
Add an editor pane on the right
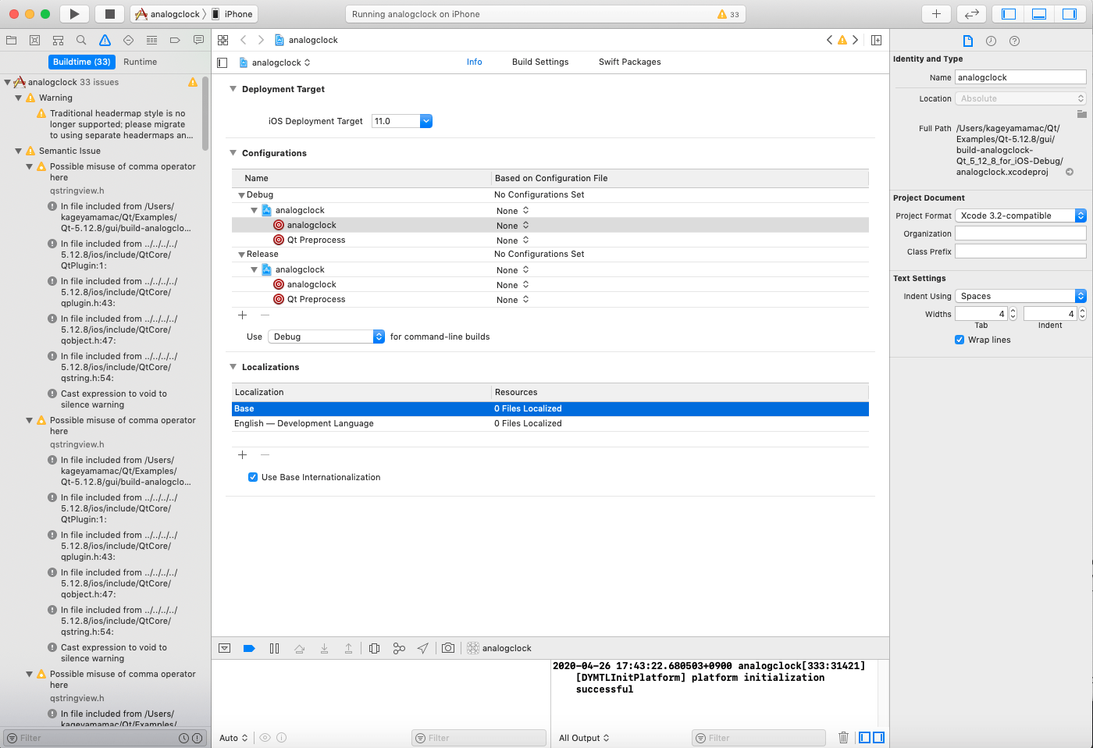(x=877, y=40)
